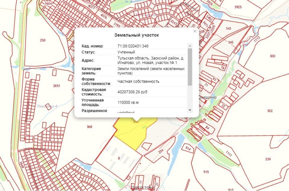This screenshot has width=289, height=191.
Task: Click the cadastral number 71:09:020401:346
Action: pos(133,46)
